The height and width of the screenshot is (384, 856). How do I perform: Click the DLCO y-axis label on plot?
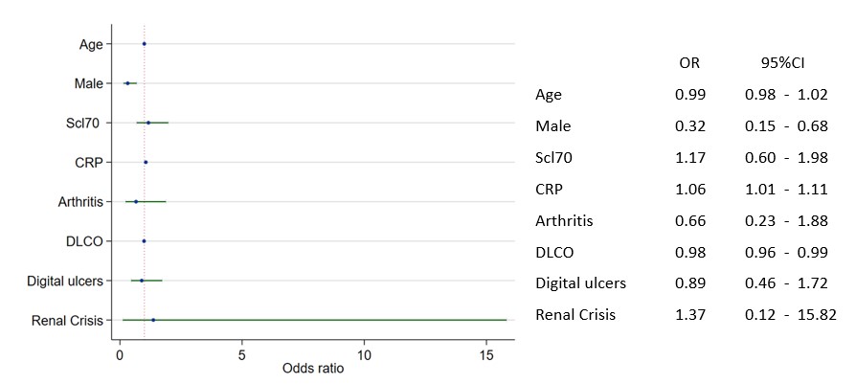pyautogui.click(x=86, y=241)
